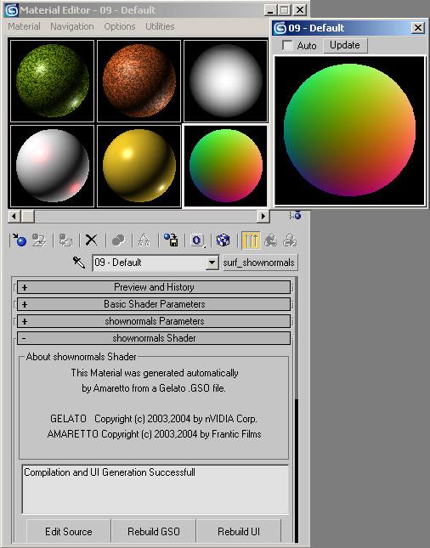Pick material with the eyedropper tool
The width and height of the screenshot is (430, 548).
click(x=79, y=263)
